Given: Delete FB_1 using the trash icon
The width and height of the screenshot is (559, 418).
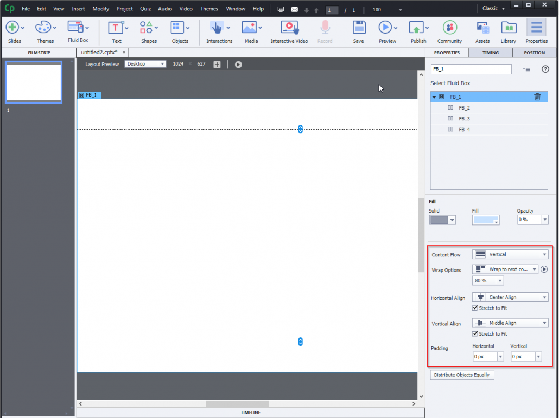Looking at the screenshot, I should pos(537,97).
